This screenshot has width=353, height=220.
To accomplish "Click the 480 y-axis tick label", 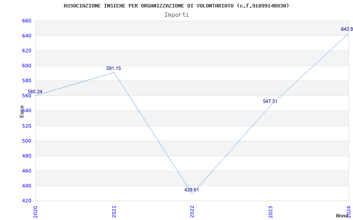I will point(26,156).
